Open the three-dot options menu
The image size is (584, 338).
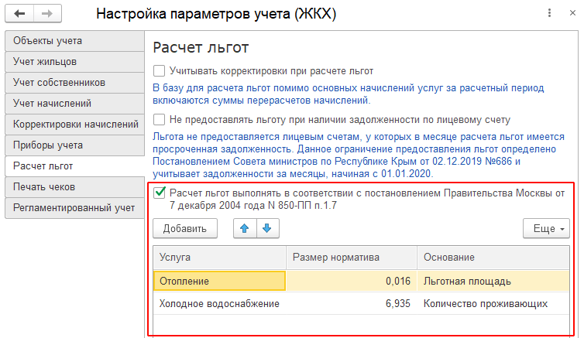pos(549,13)
